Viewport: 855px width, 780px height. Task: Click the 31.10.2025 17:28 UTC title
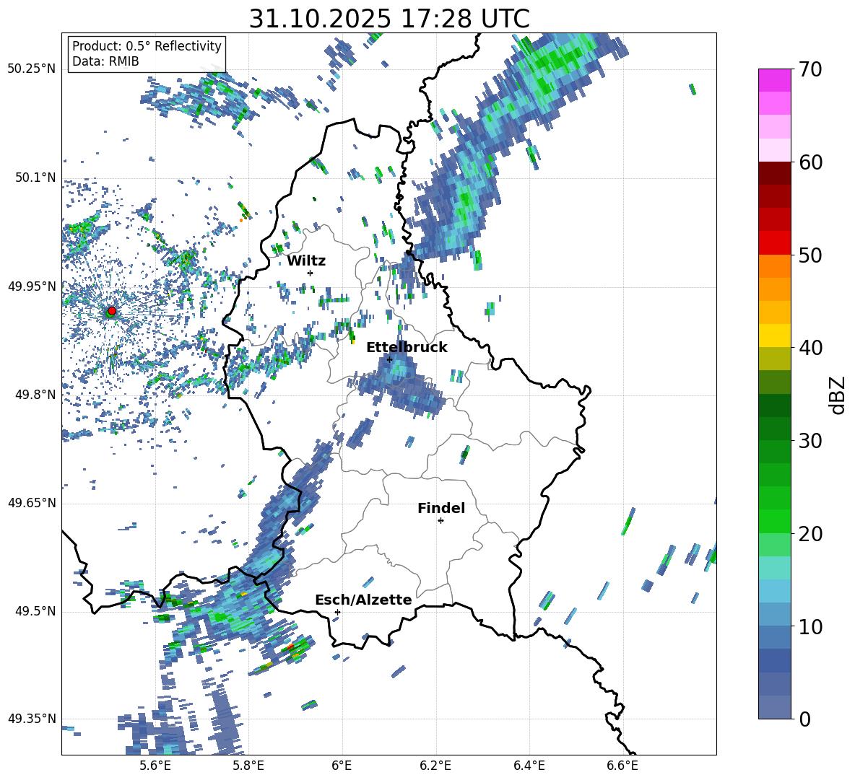pos(389,19)
